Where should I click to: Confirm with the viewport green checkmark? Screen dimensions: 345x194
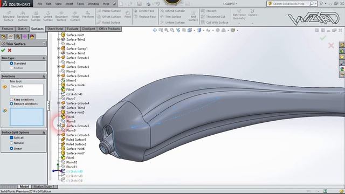323,38
